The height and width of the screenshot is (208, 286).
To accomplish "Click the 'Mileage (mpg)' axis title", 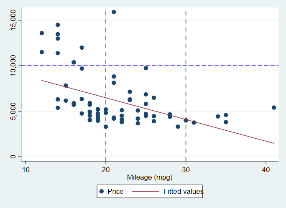I will [x=149, y=177].
